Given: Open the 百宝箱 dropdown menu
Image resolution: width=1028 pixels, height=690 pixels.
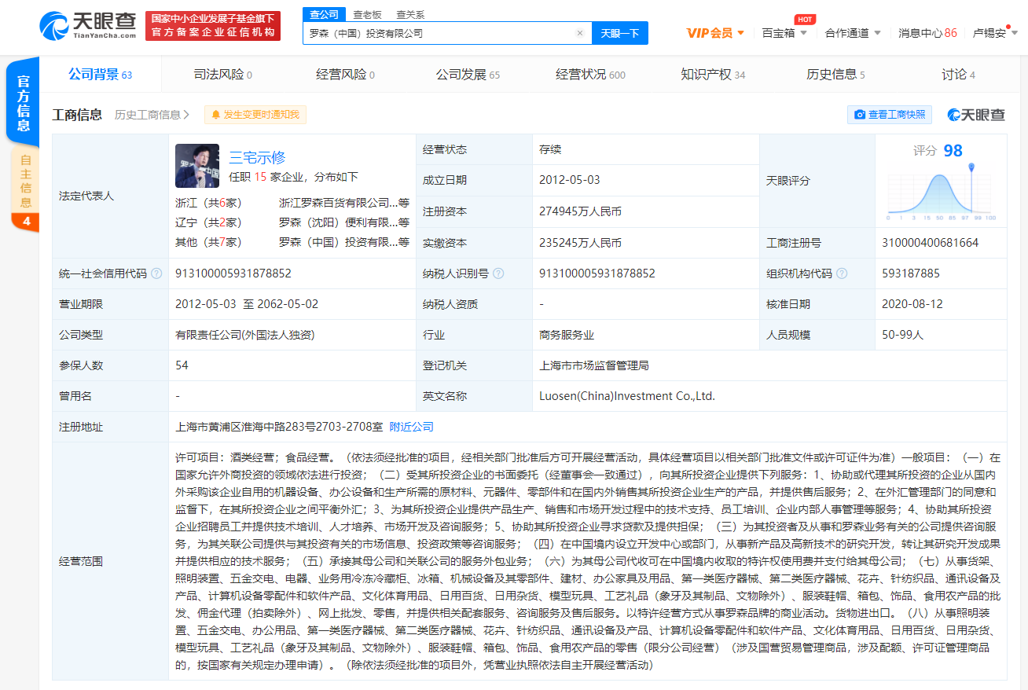Looking at the screenshot, I should point(784,33).
